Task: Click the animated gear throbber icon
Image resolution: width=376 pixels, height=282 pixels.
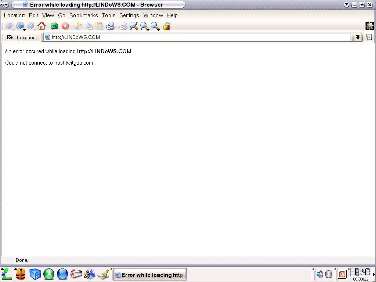Action: point(369,26)
